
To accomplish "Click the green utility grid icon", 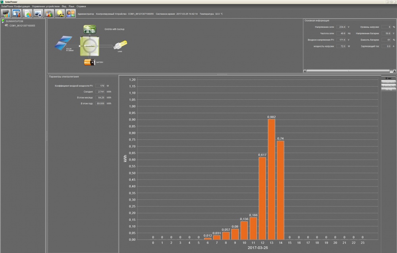I will (90, 30).
